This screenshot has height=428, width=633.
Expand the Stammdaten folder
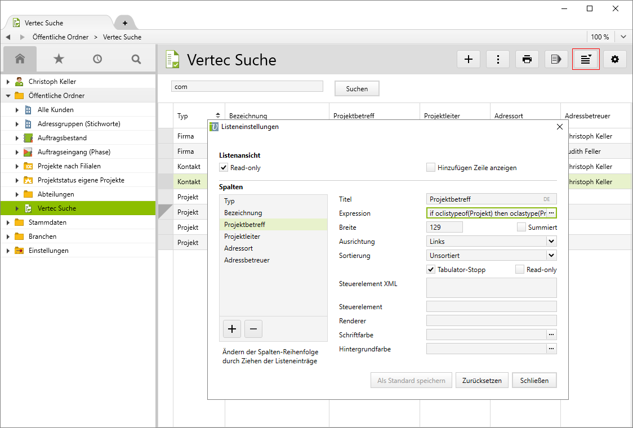[x=8, y=222]
